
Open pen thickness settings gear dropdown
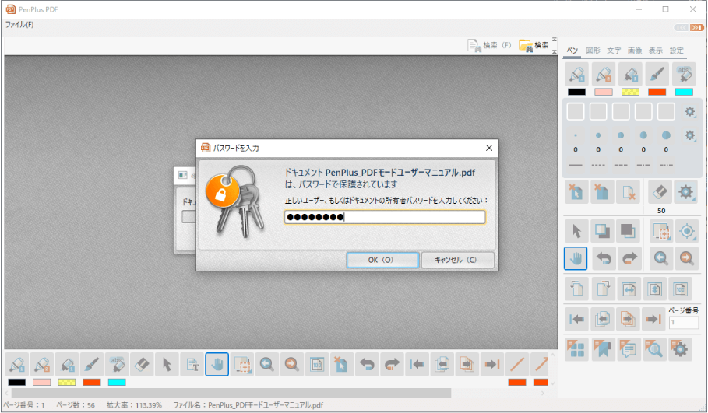[690, 135]
